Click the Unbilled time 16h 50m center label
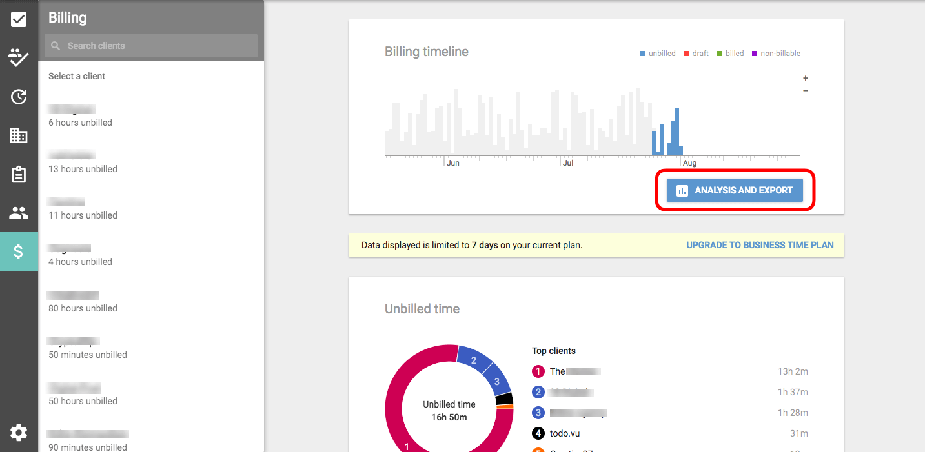 (449, 411)
